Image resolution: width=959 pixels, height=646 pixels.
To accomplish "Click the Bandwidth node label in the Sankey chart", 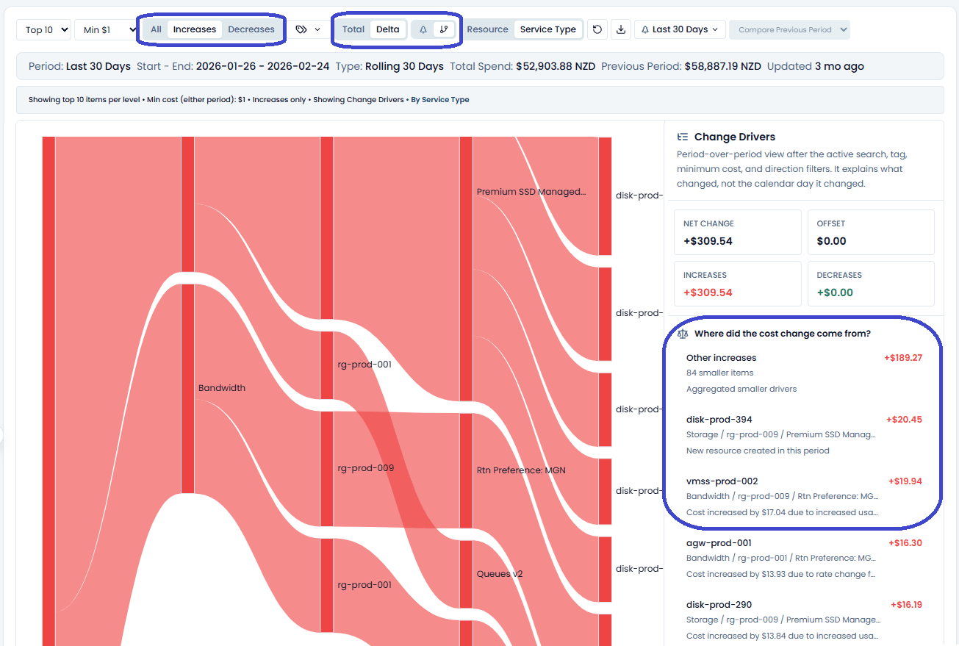I will 221,388.
